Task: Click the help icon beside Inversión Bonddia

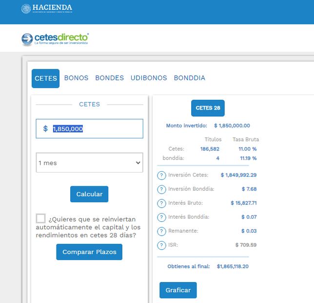Action: [162, 189]
